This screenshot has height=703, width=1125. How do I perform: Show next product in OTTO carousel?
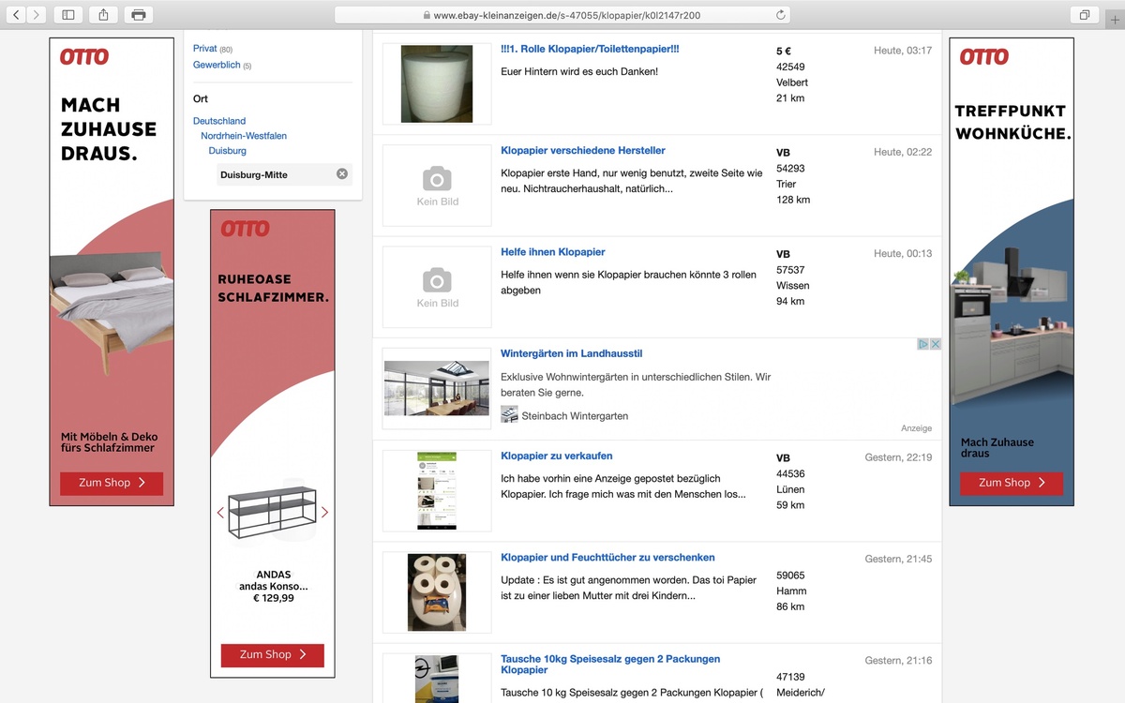325,513
